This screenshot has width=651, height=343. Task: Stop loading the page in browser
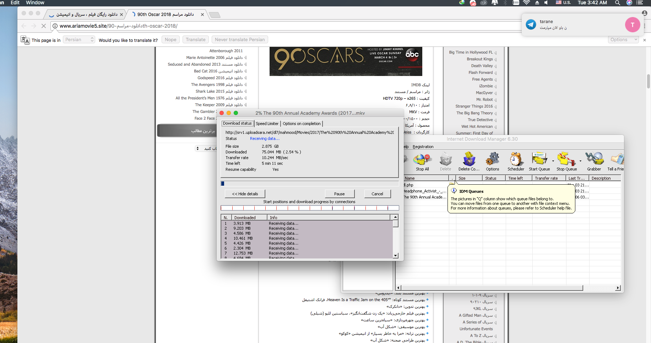pos(44,26)
